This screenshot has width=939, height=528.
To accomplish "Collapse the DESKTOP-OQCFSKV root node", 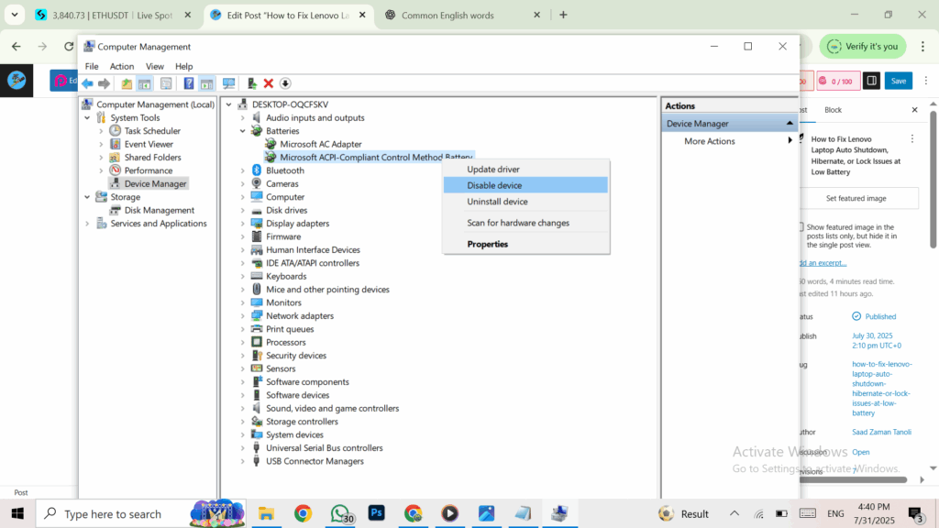I will (228, 104).
